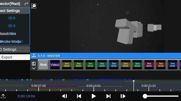
Task: Open the zoom magnifier in preview
Action: pyautogui.click(x=34, y=6)
